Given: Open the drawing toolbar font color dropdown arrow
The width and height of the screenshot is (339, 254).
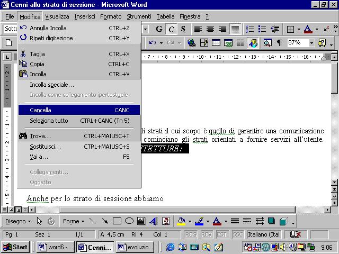Looking at the screenshot, I should (226, 221).
